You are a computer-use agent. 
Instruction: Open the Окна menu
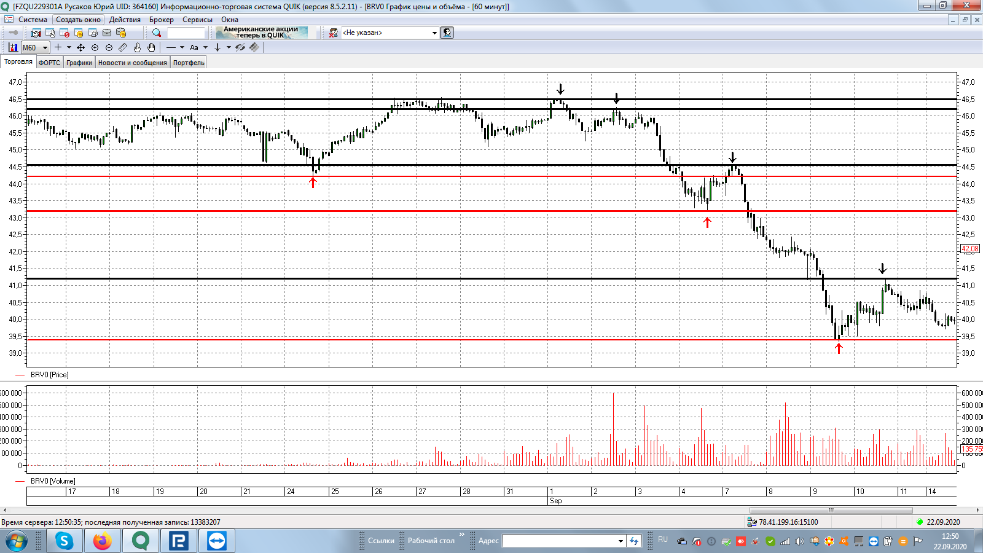(229, 20)
